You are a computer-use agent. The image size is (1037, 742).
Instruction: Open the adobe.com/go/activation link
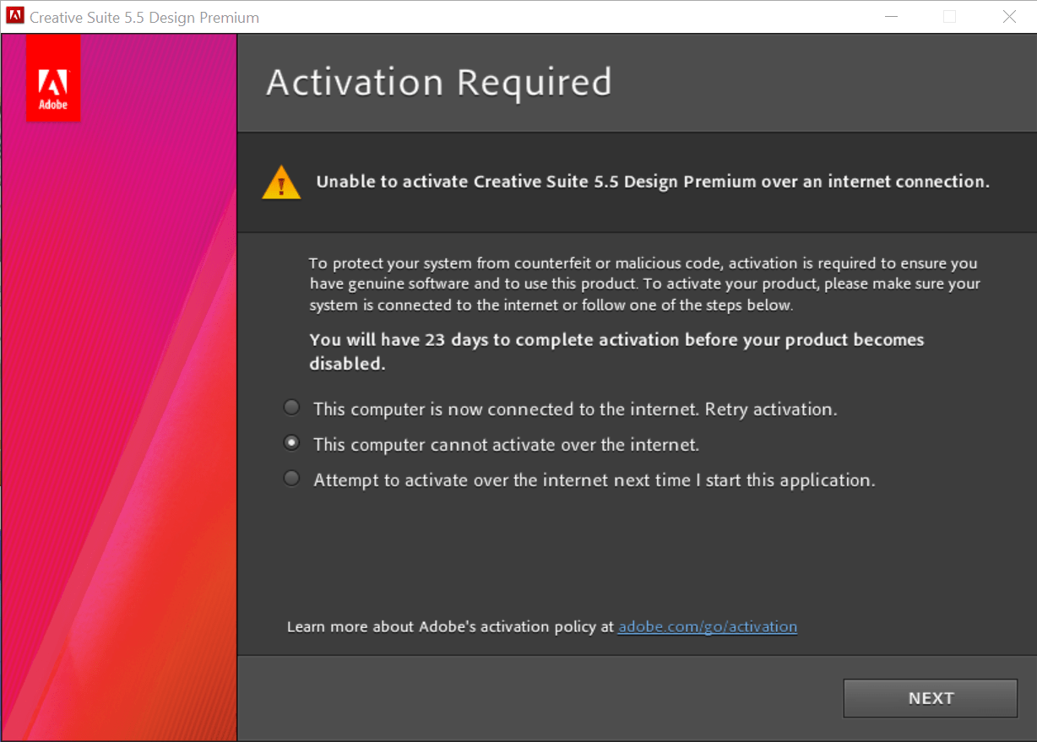[707, 626]
